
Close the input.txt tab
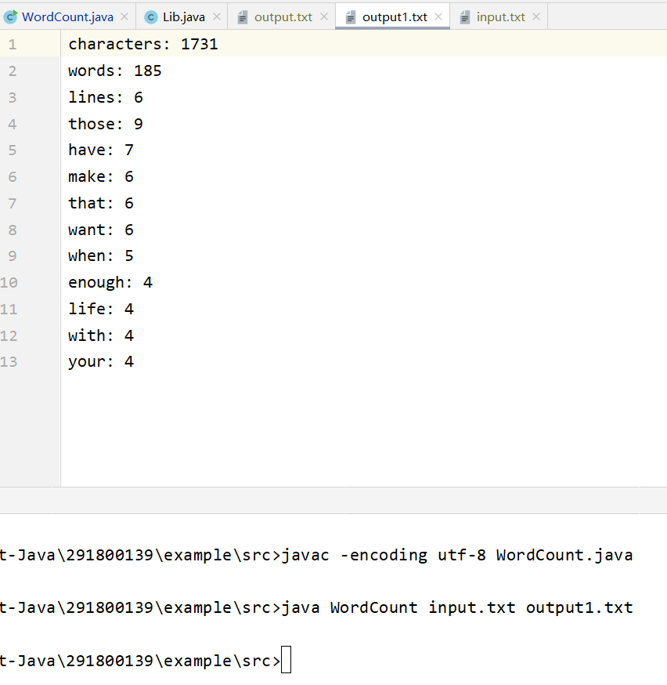point(536,16)
